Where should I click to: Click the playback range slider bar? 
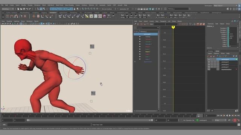[90, 120]
